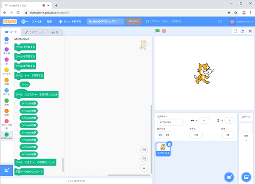Open のどれか dropdown in hat block

click(x=31, y=94)
